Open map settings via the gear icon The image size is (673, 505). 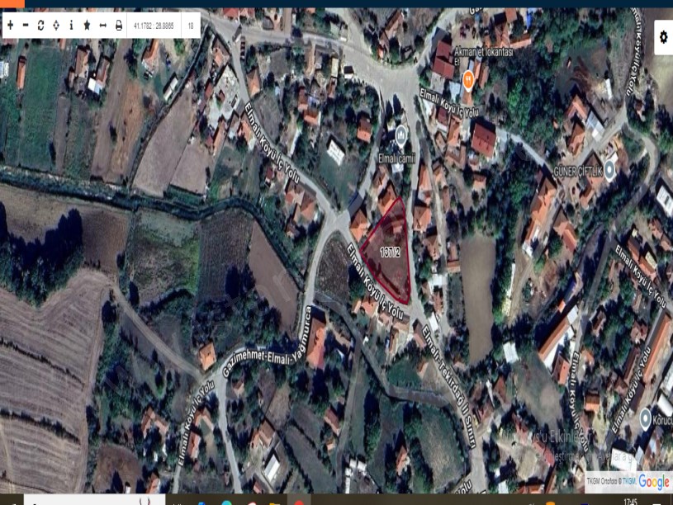pyautogui.click(x=663, y=36)
